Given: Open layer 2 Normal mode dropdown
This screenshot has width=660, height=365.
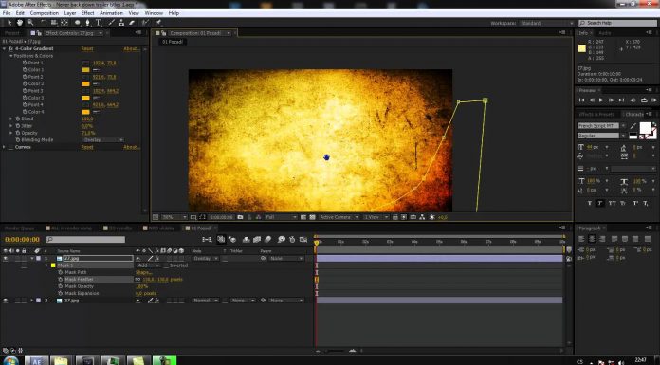Looking at the screenshot, I should (x=206, y=301).
